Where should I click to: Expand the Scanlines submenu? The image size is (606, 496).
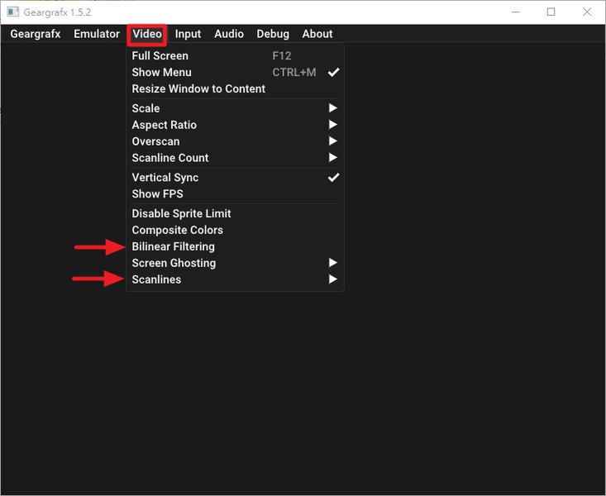(x=235, y=279)
